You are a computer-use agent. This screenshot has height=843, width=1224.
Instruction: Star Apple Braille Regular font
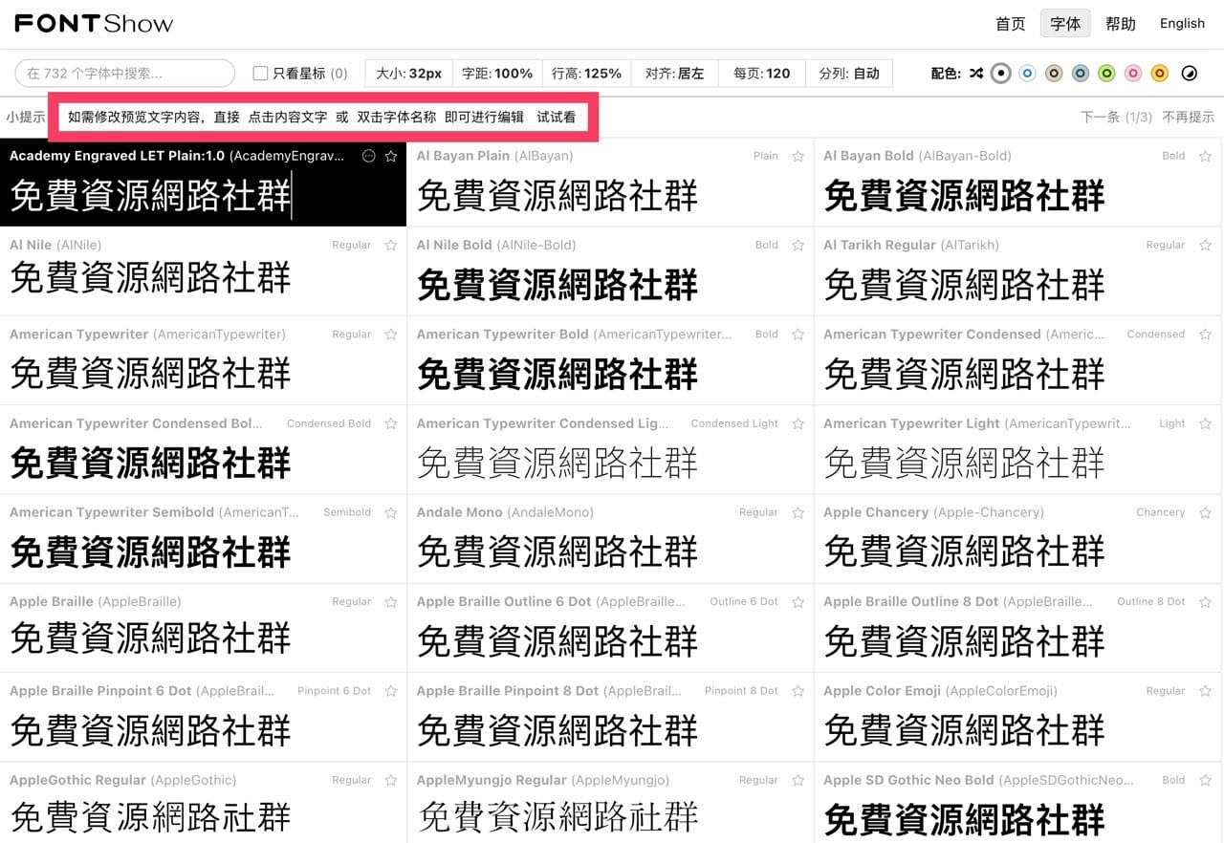[x=391, y=602]
